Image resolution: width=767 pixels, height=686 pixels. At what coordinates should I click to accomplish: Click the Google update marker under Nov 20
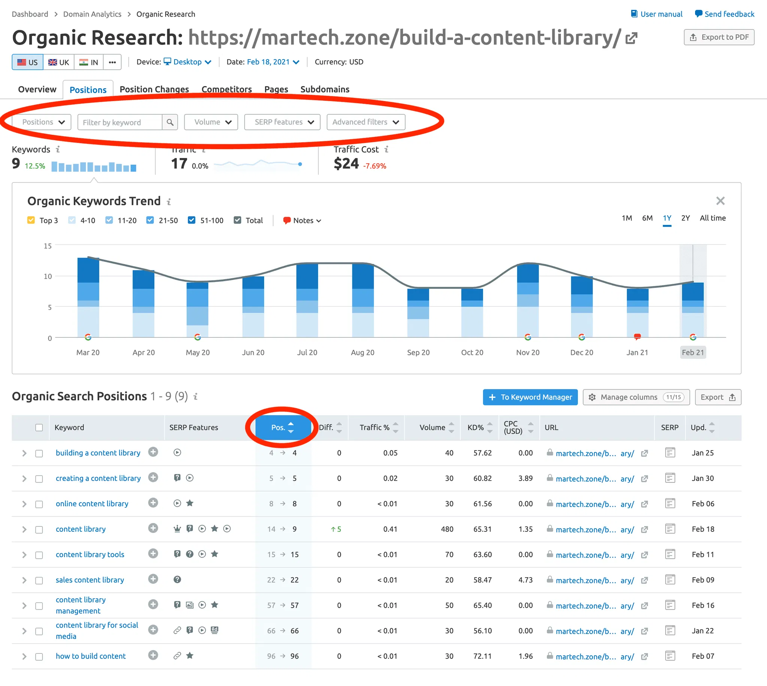tap(527, 337)
